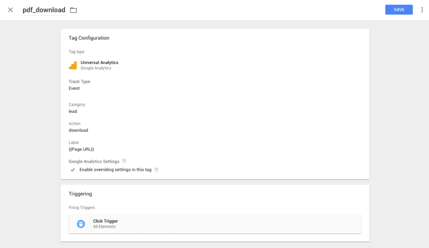Click the Universal Analytics logo icon
429x248 pixels.
[73, 65]
